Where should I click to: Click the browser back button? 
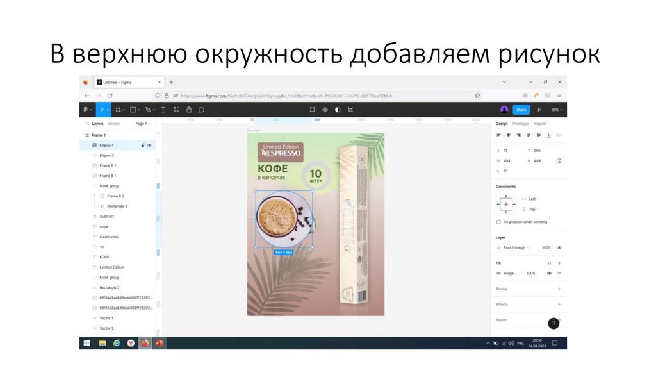pyautogui.click(x=87, y=96)
